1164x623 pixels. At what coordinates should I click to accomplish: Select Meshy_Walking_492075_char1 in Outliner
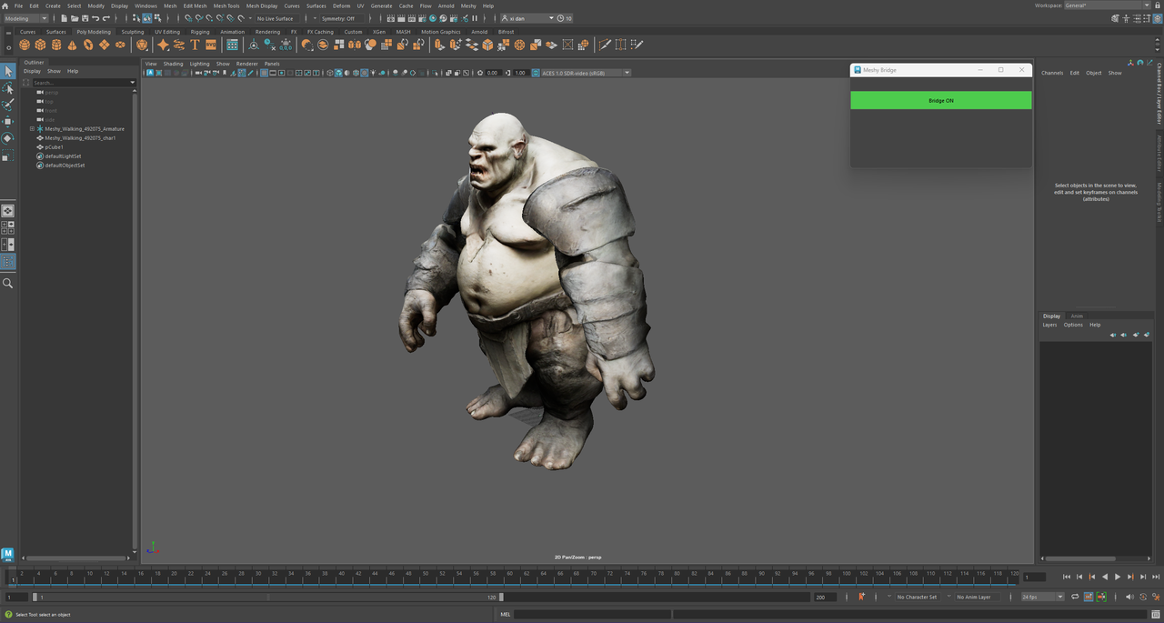point(80,138)
